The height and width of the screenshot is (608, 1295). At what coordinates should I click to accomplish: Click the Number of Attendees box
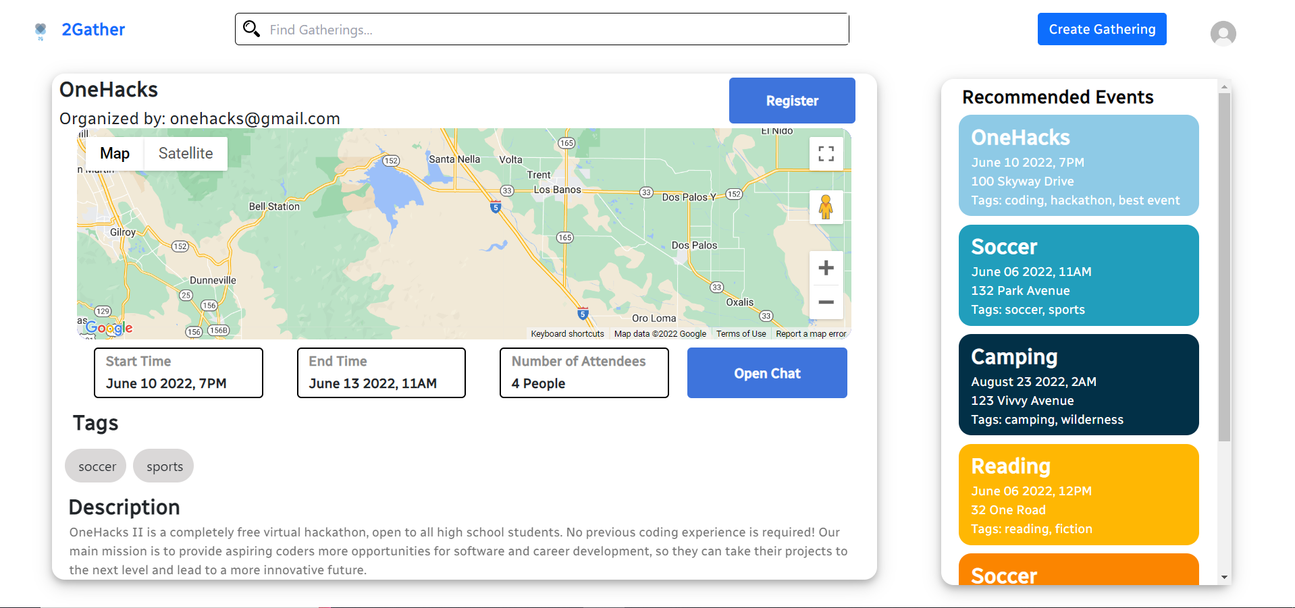click(x=584, y=372)
